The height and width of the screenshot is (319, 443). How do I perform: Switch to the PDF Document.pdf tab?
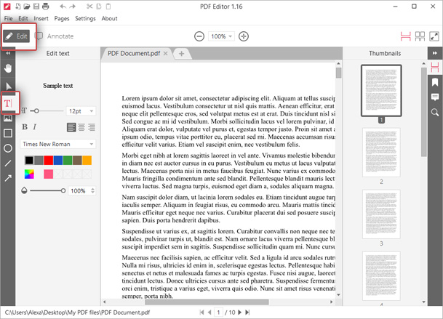tap(134, 53)
